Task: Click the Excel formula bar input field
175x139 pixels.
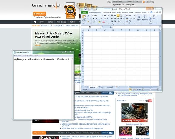Action: click(x=136, y=27)
